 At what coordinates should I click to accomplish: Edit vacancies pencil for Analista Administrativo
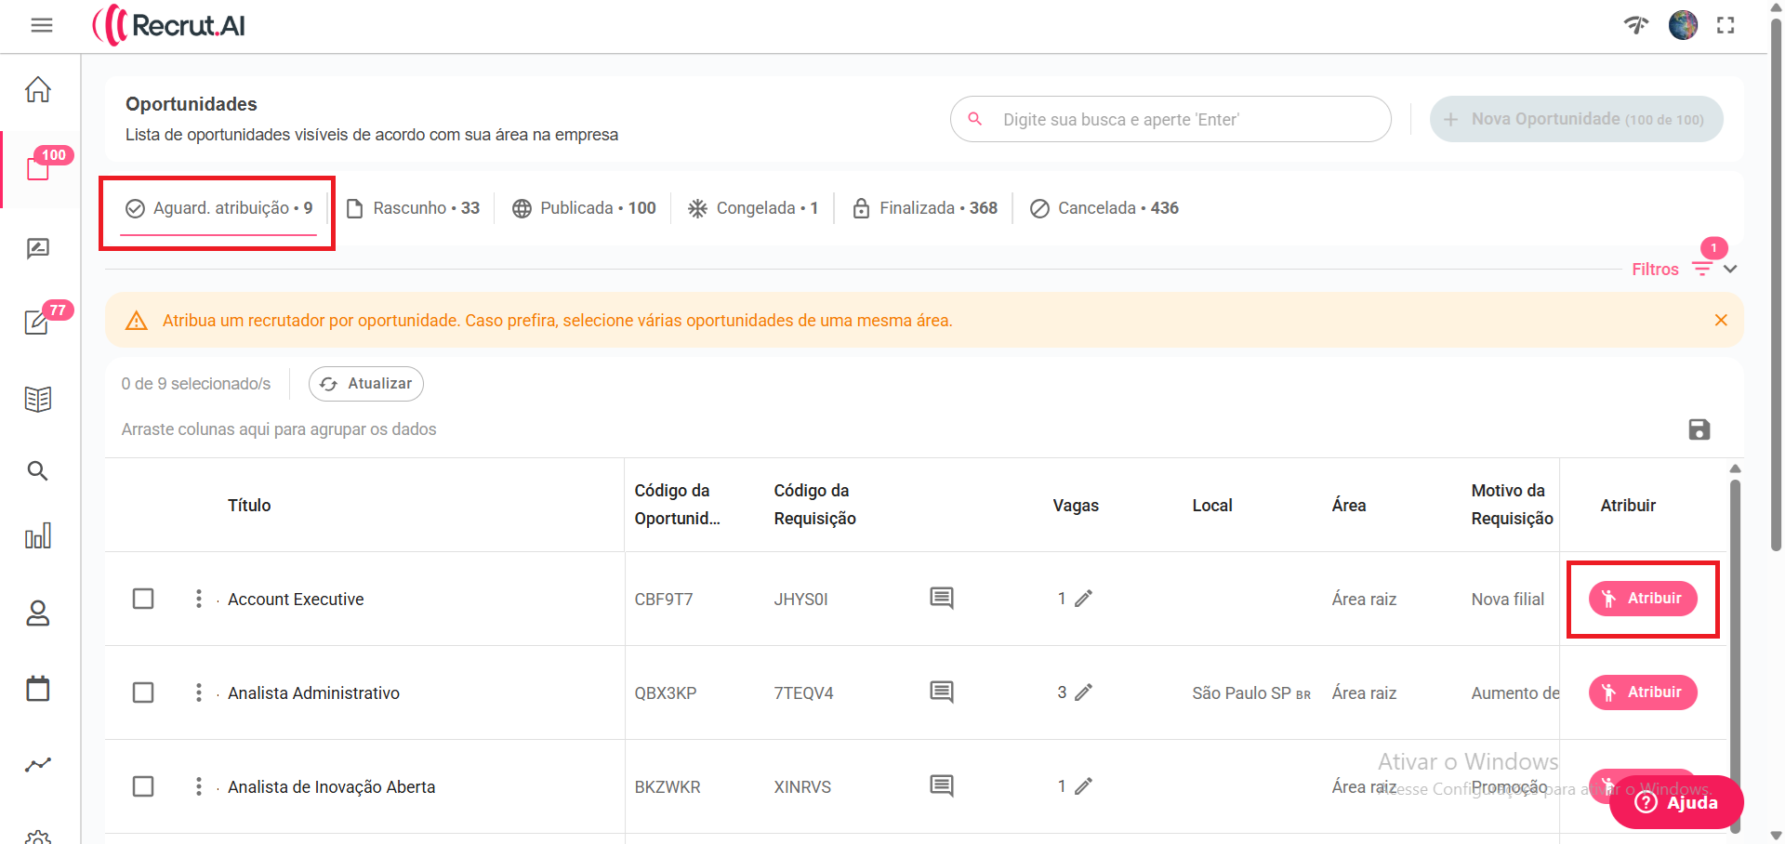coord(1083,692)
